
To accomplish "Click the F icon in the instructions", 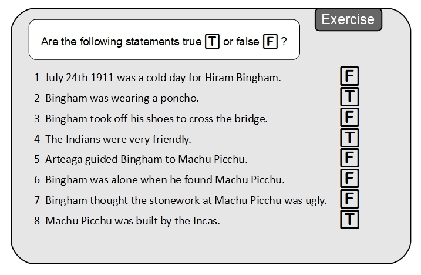I will [270, 42].
